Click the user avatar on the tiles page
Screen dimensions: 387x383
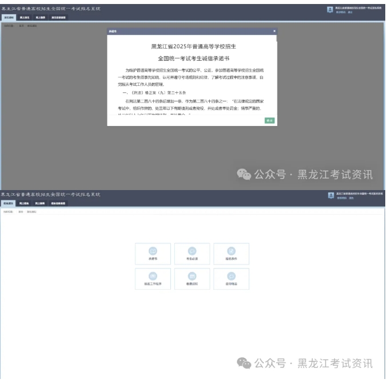pos(331,195)
